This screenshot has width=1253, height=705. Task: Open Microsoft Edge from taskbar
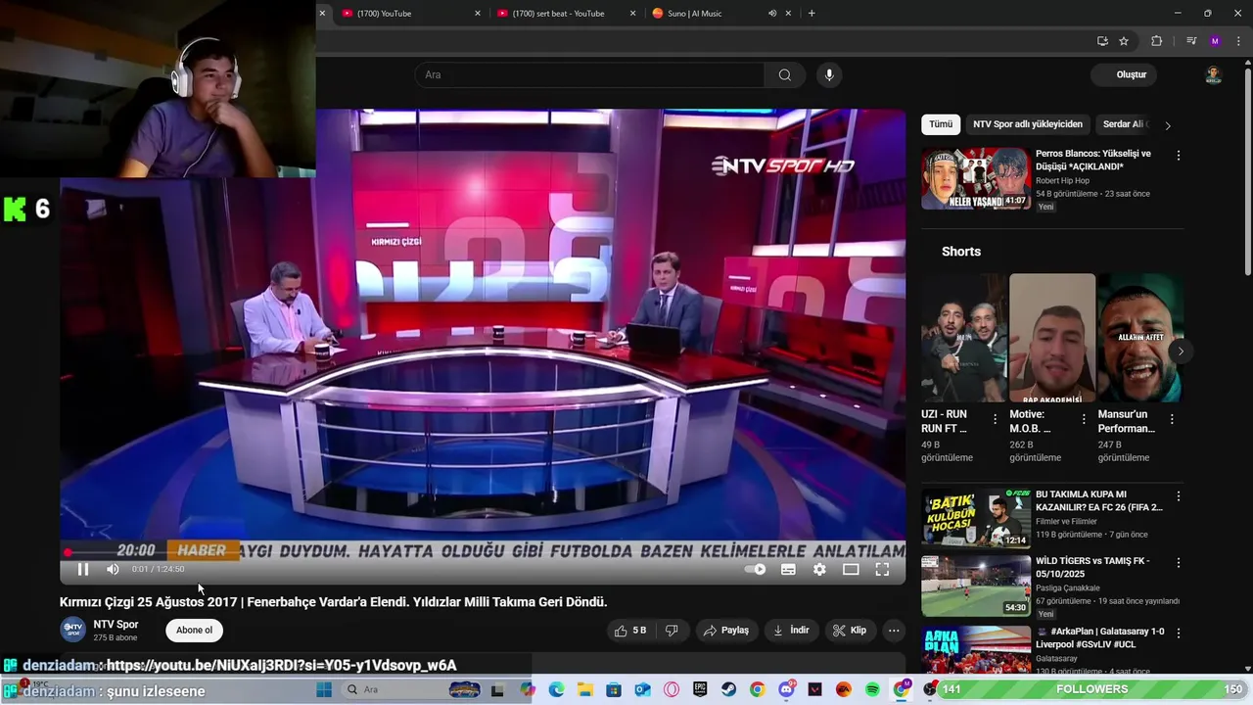(x=556, y=689)
